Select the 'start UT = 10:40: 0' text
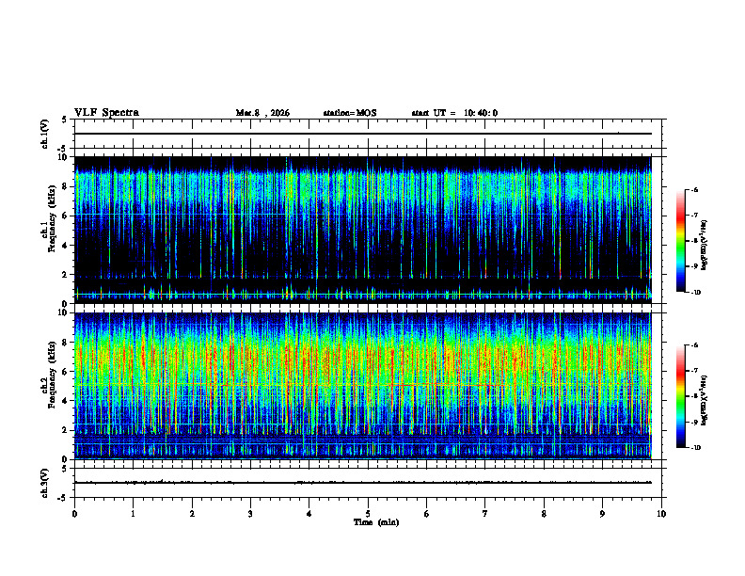This screenshot has height=576, width=745. pos(454,113)
